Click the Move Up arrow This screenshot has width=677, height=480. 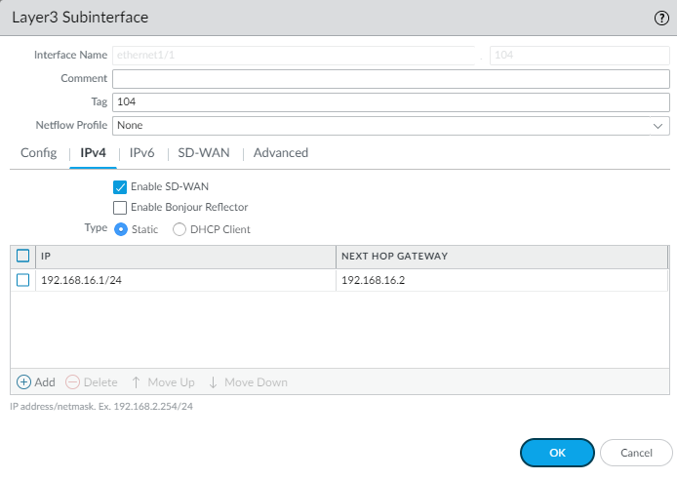[136, 382]
